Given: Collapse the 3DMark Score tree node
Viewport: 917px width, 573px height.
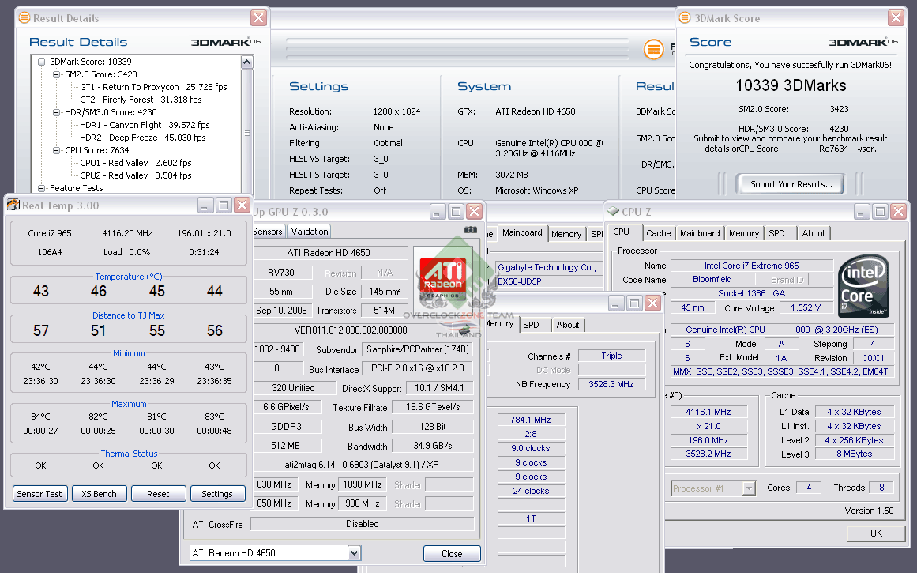Looking at the screenshot, I should pos(42,62).
